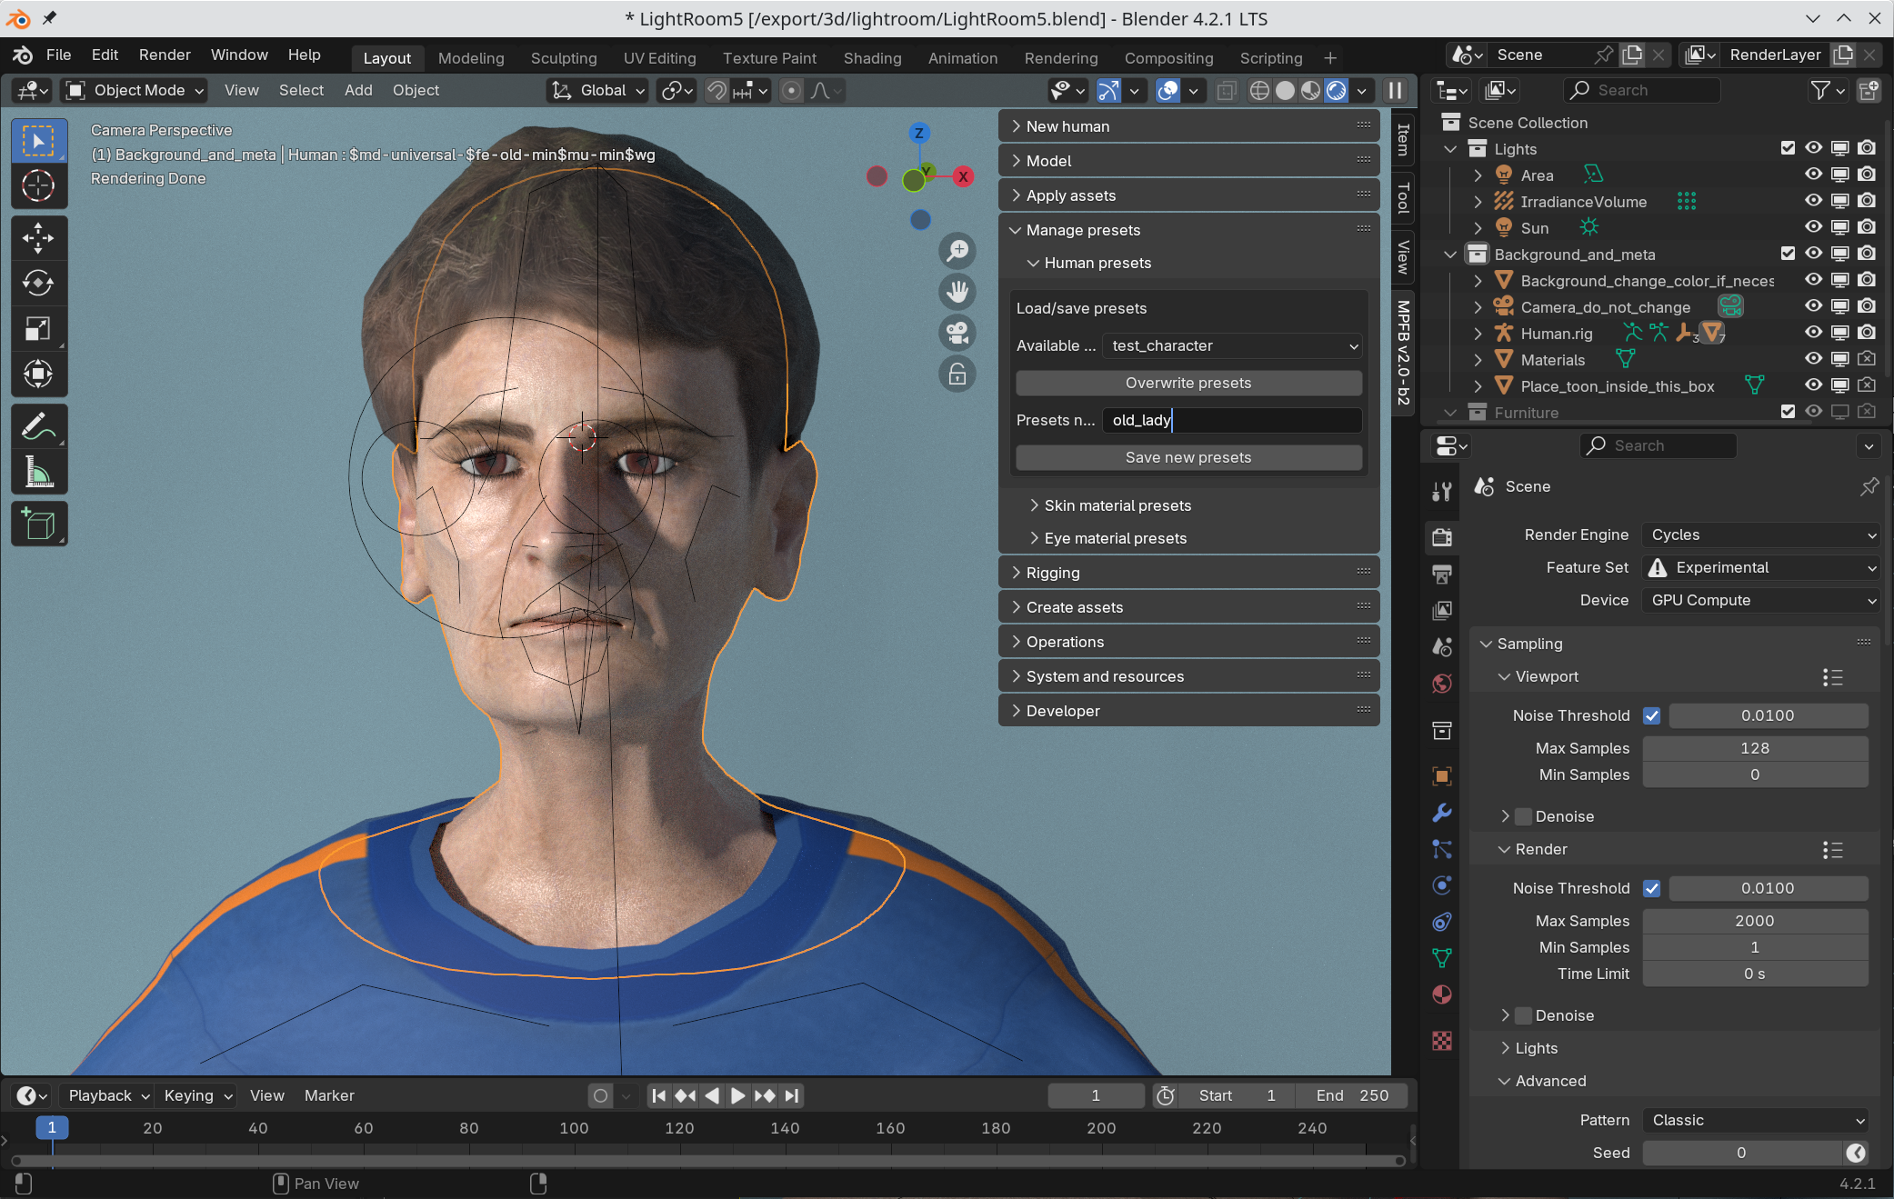Play the animation forward
This screenshot has width=1894, height=1199.
tap(738, 1095)
